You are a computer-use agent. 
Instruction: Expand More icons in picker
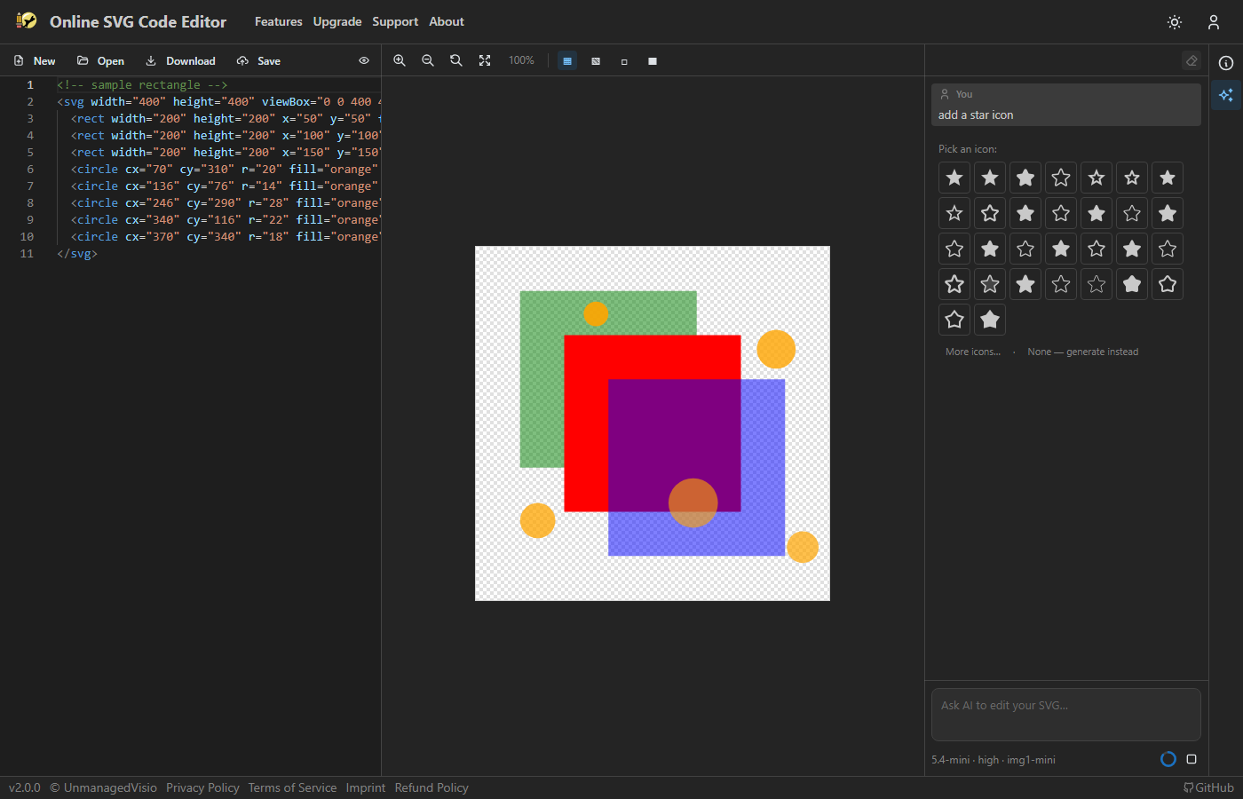click(x=973, y=352)
